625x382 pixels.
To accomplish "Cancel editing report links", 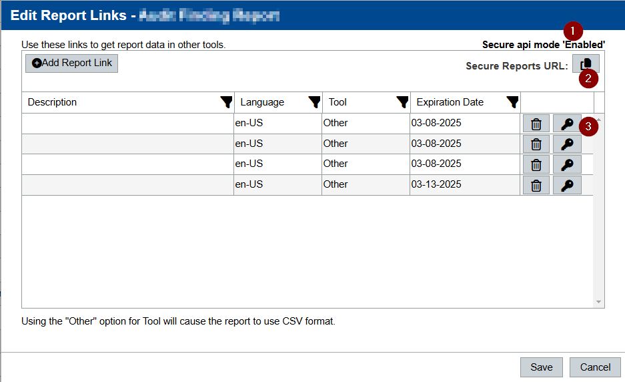I will (595, 367).
